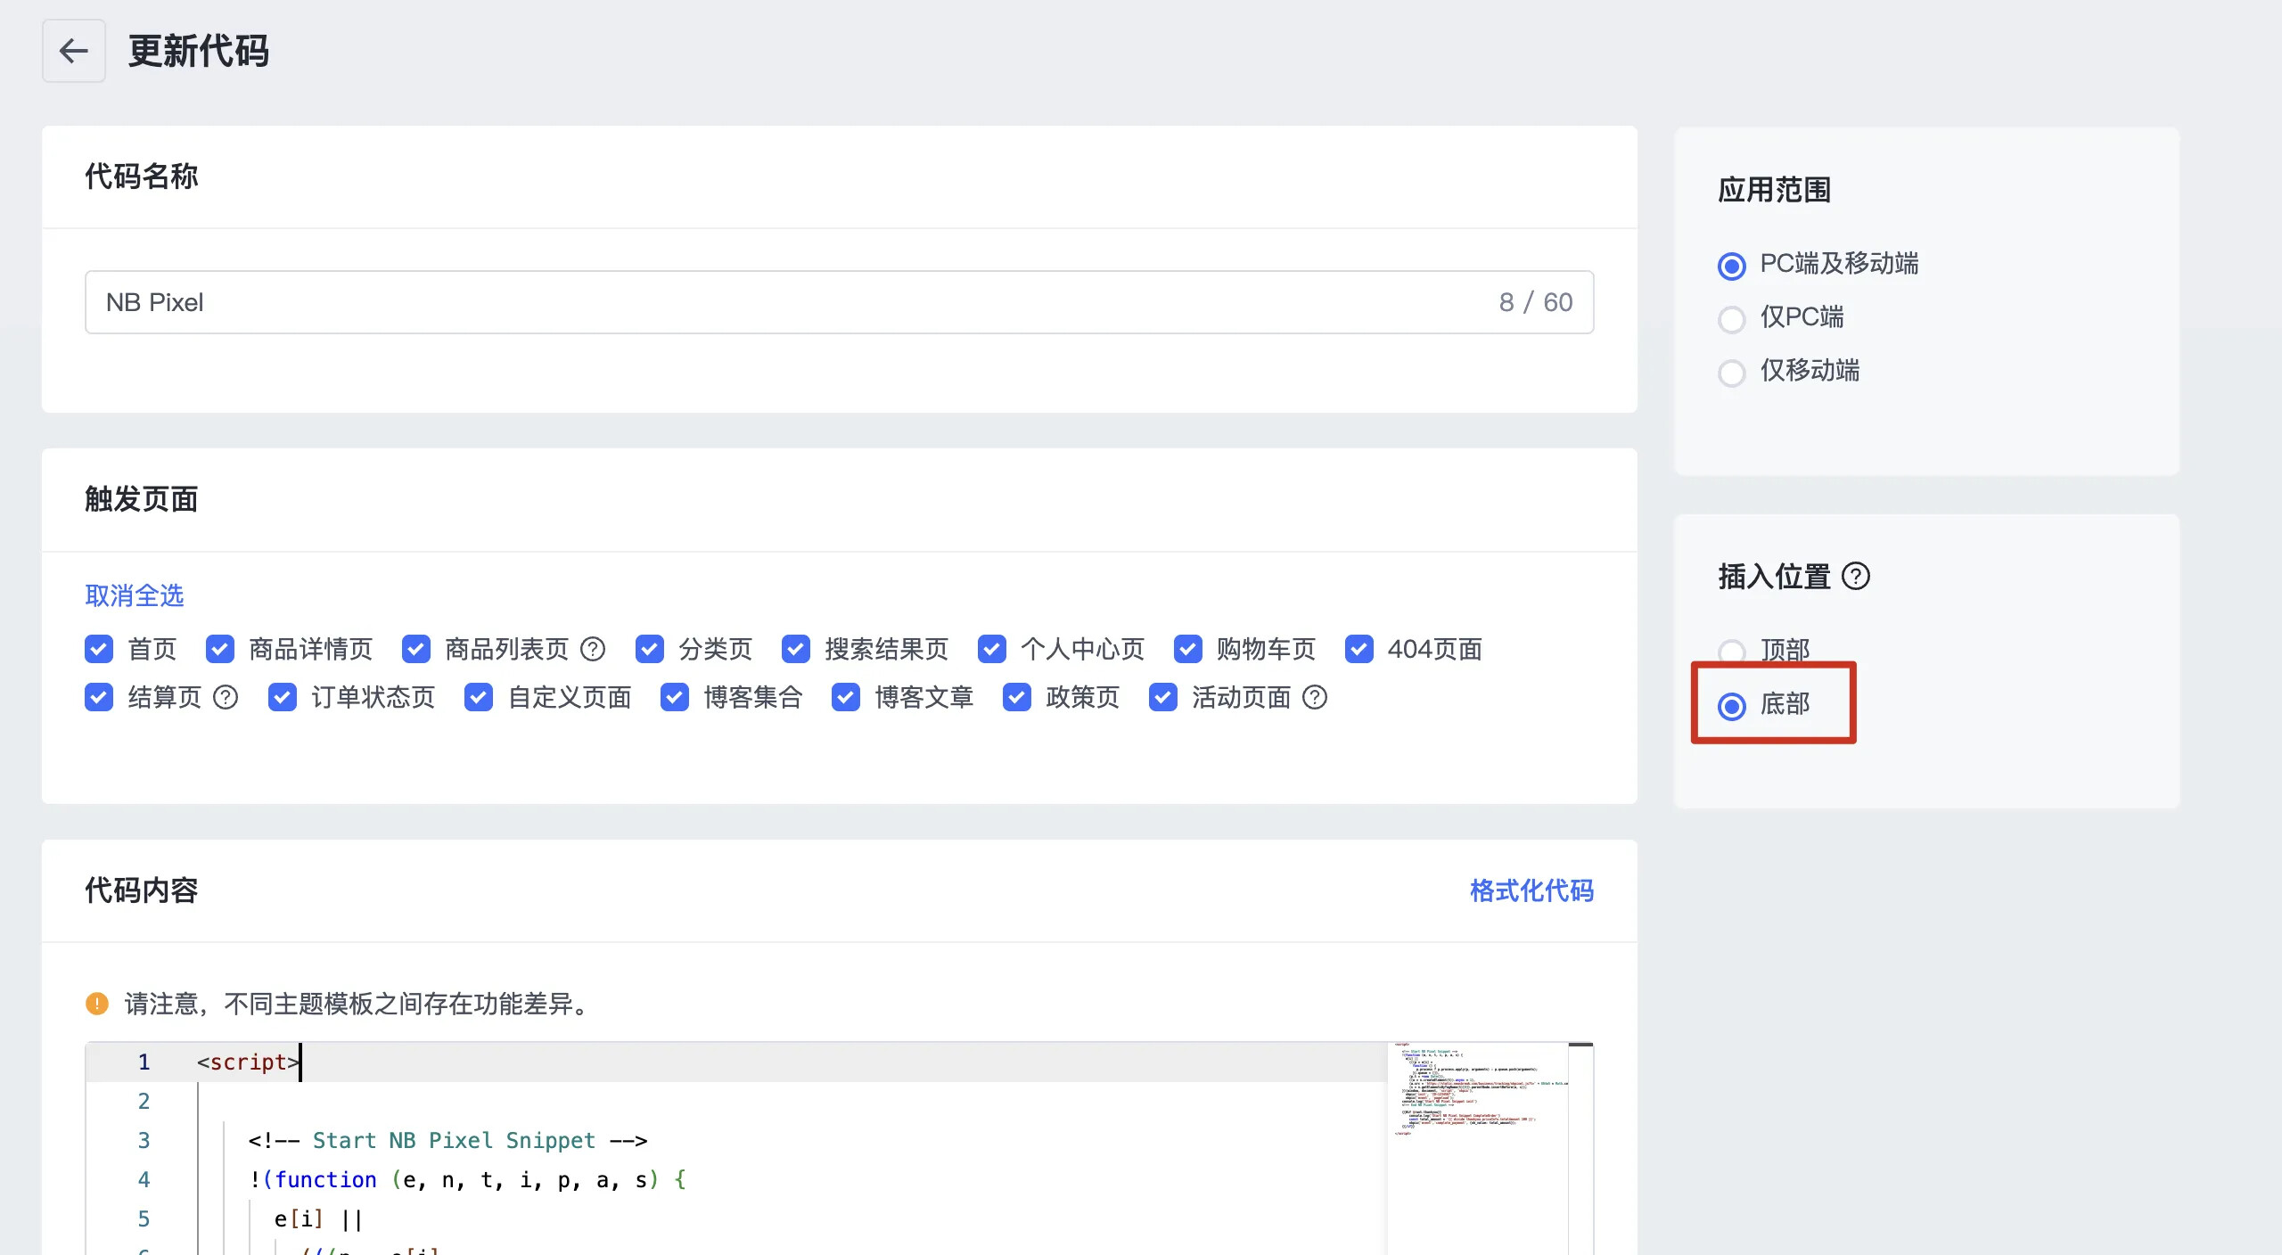This screenshot has height=1255, width=2282.
Task: Click the 取消全选 link
Action: [x=135, y=595]
